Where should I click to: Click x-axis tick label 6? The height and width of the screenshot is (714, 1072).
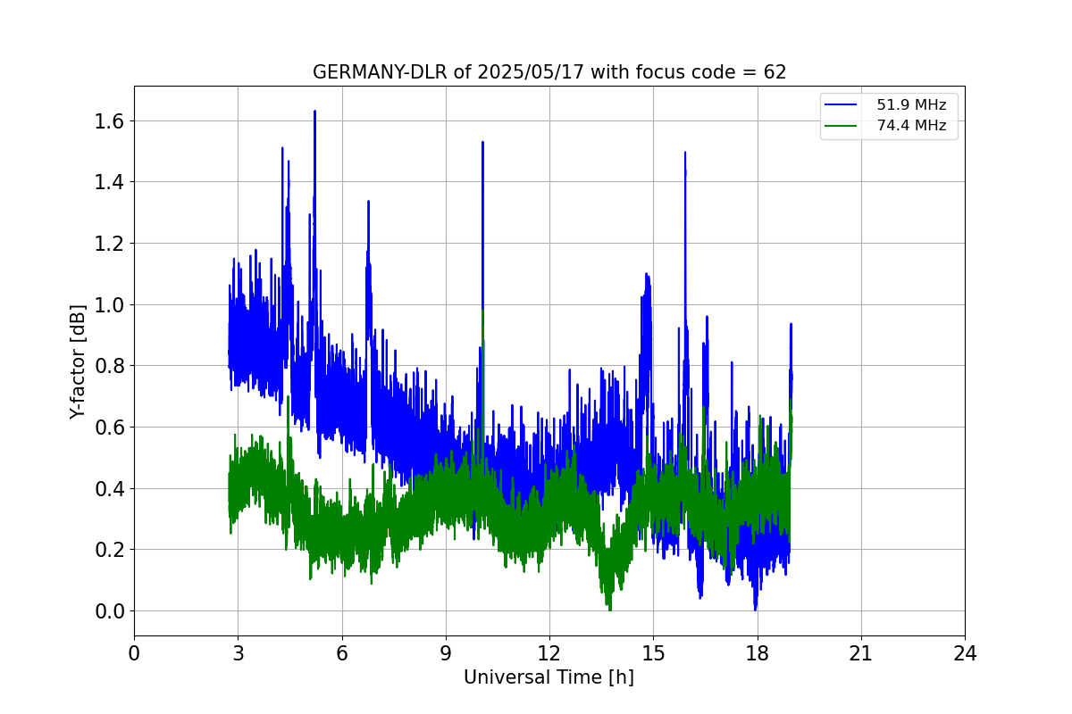[342, 653]
